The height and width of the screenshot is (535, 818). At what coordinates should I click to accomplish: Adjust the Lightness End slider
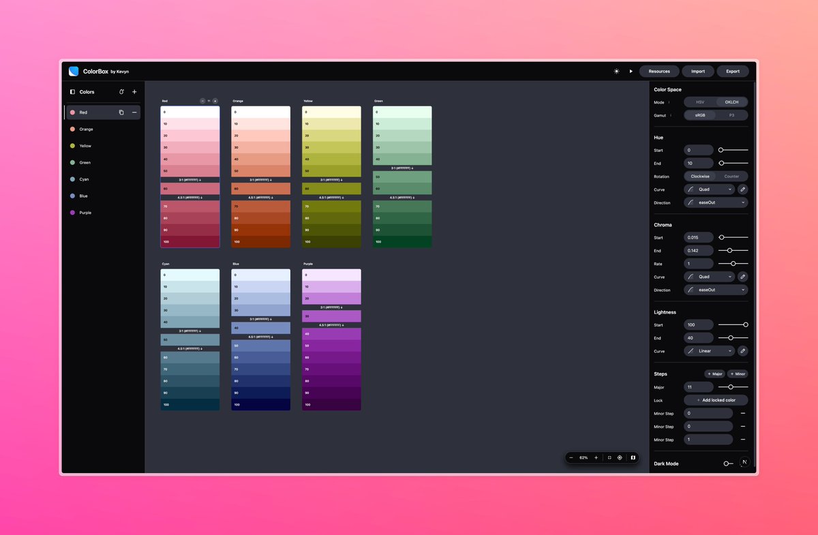[x=733, y=338]
